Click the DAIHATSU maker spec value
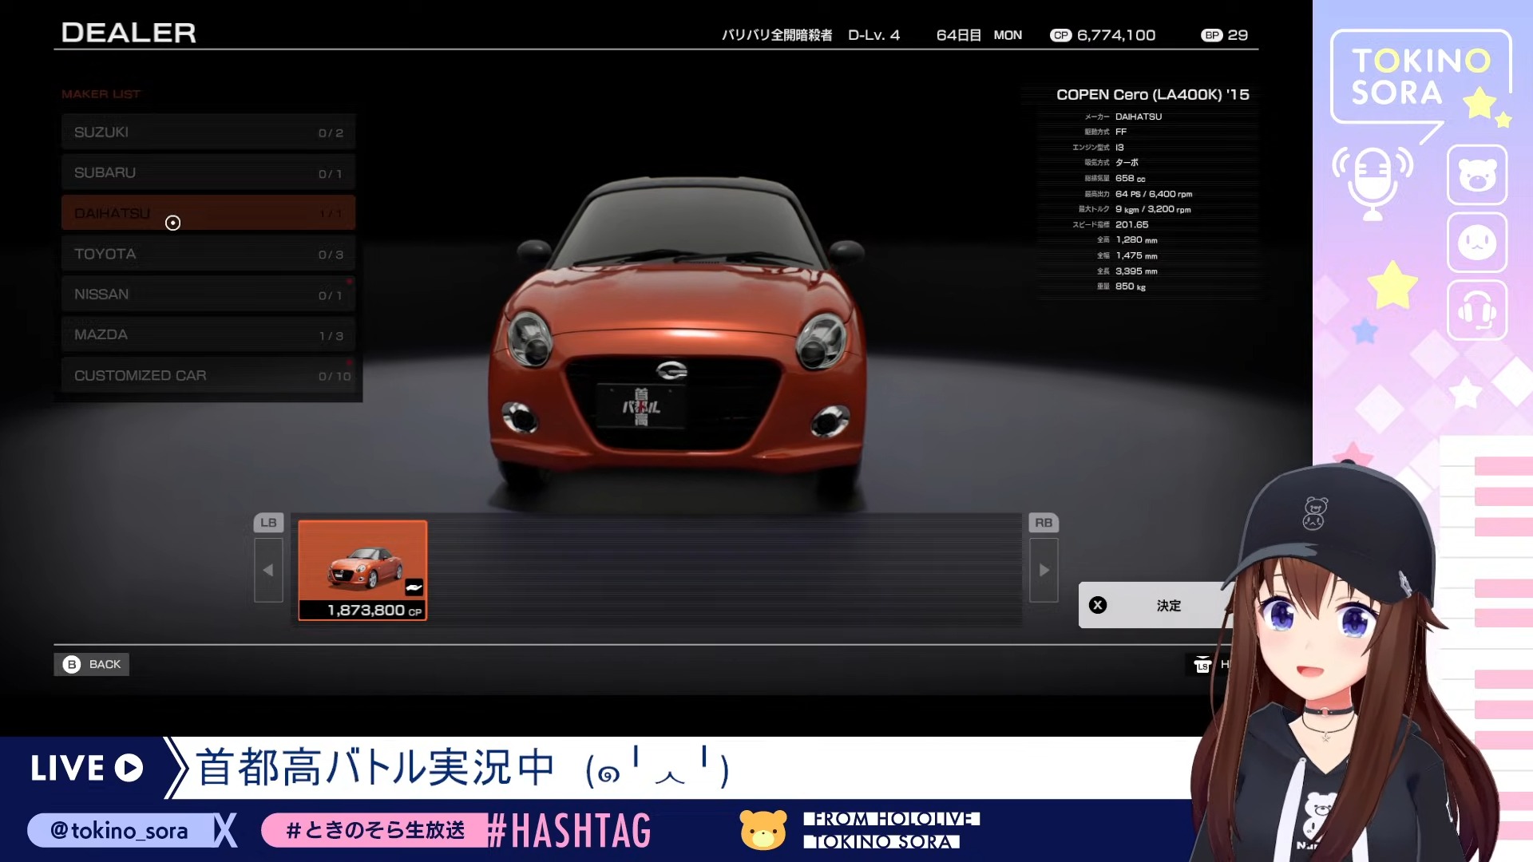 [1139, 117]
